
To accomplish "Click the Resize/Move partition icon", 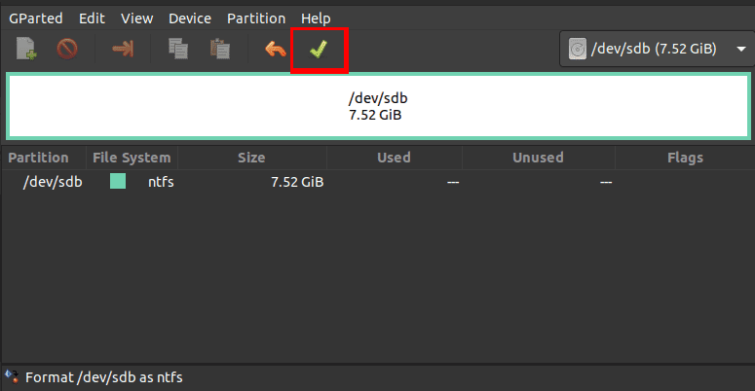I will (x=123, y=49).
